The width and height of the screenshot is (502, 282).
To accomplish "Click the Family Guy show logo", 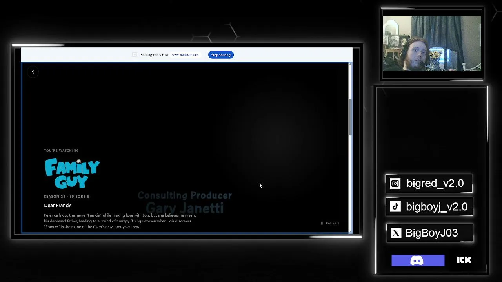I will 72,173.
